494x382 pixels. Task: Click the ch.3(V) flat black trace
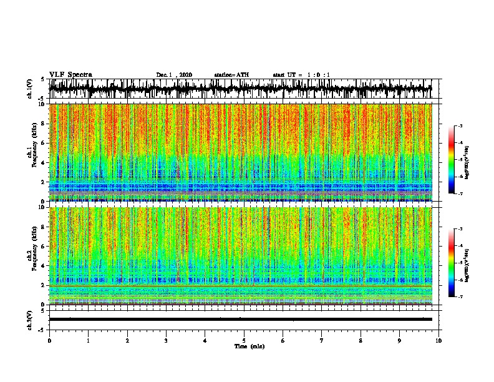[x=241, y=320]
